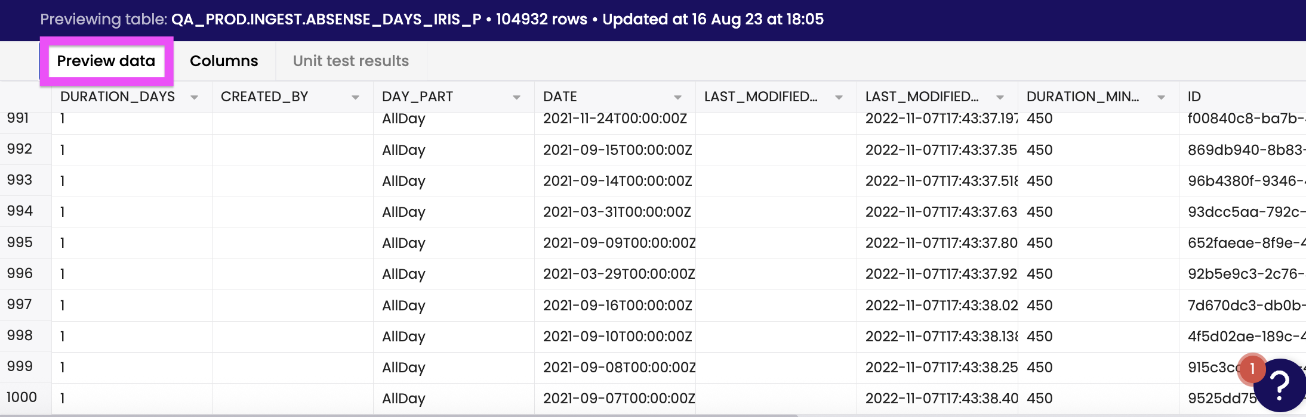Select row number 995

coord(20,242)
